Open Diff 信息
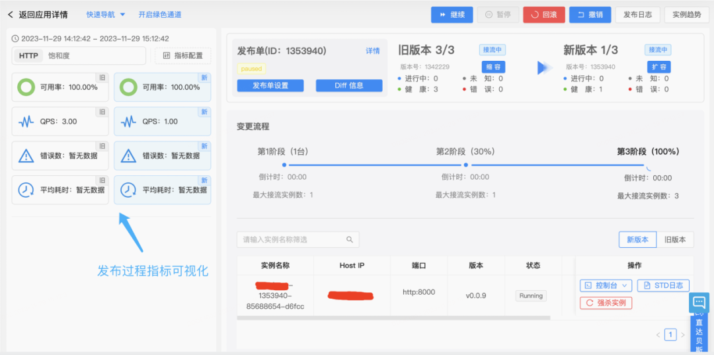The image size is (714, 355). (349, 85)
